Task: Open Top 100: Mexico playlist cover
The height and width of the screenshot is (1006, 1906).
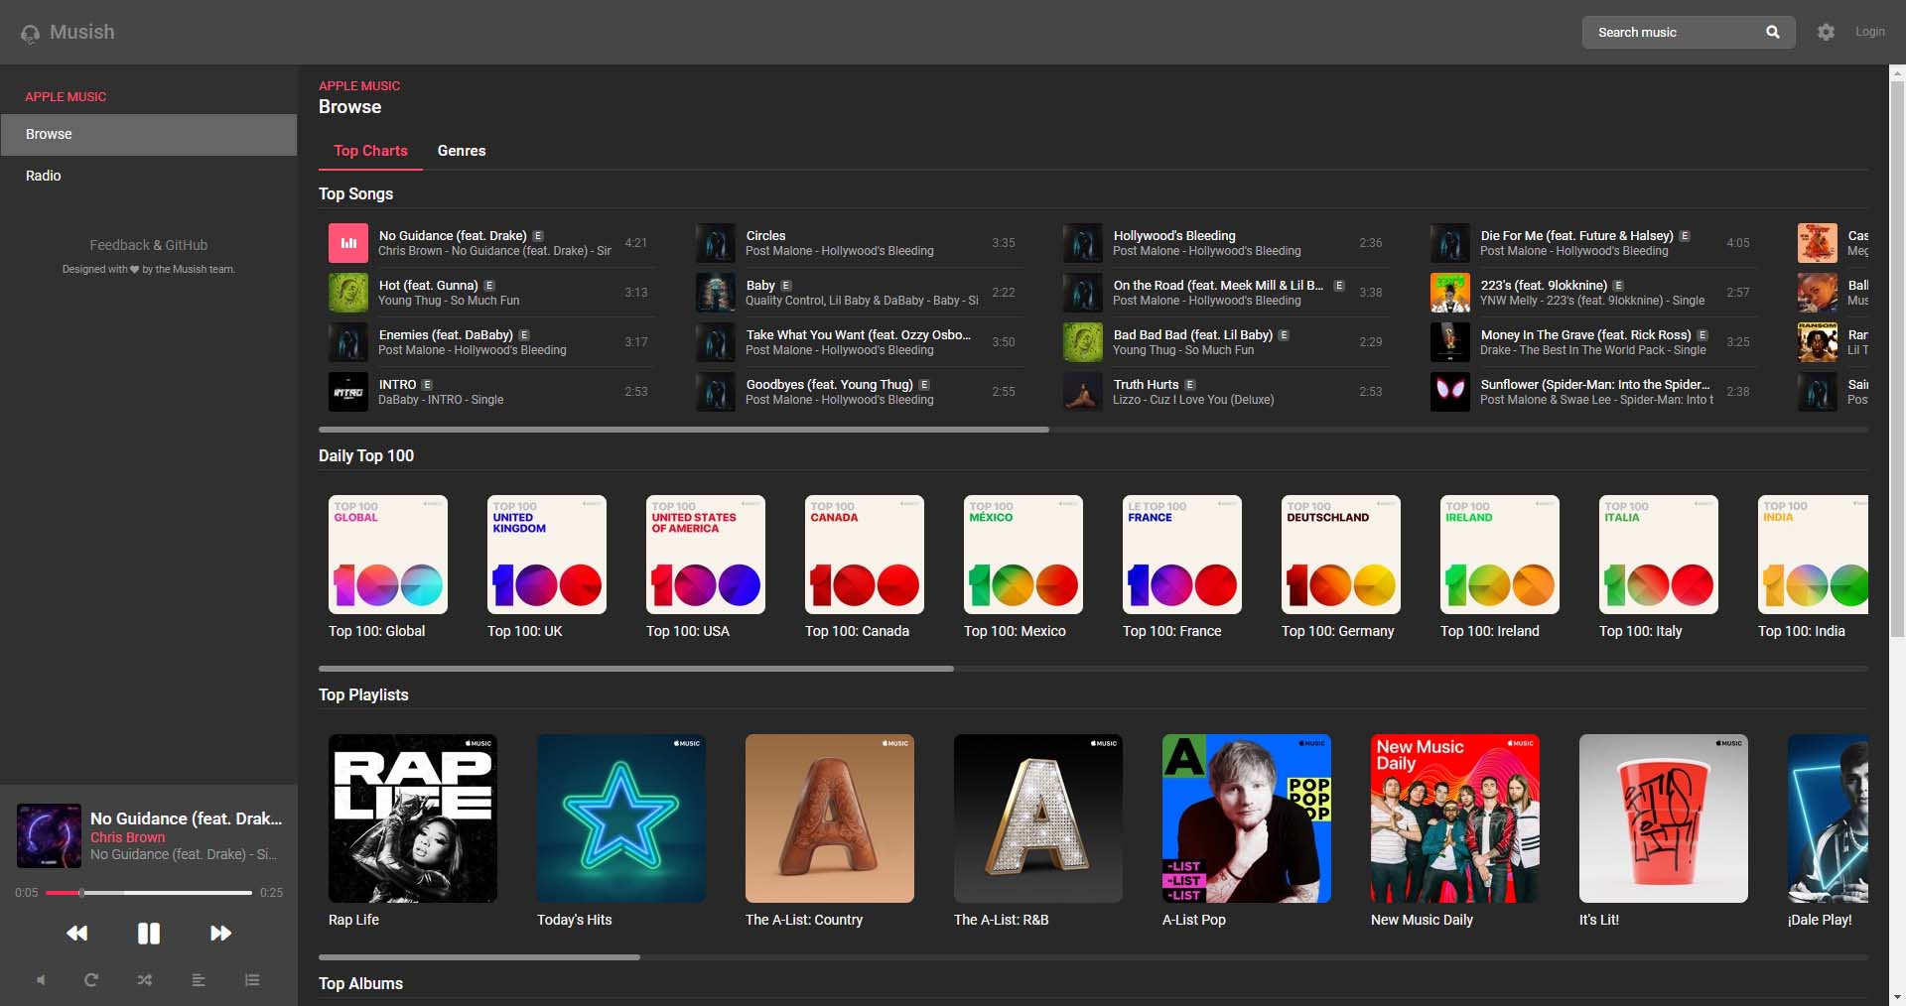Action: (x=1023, y=555)
